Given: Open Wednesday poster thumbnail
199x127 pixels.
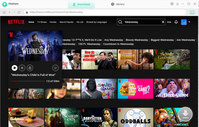Looking at the screenshot, I should pos(35,46).
